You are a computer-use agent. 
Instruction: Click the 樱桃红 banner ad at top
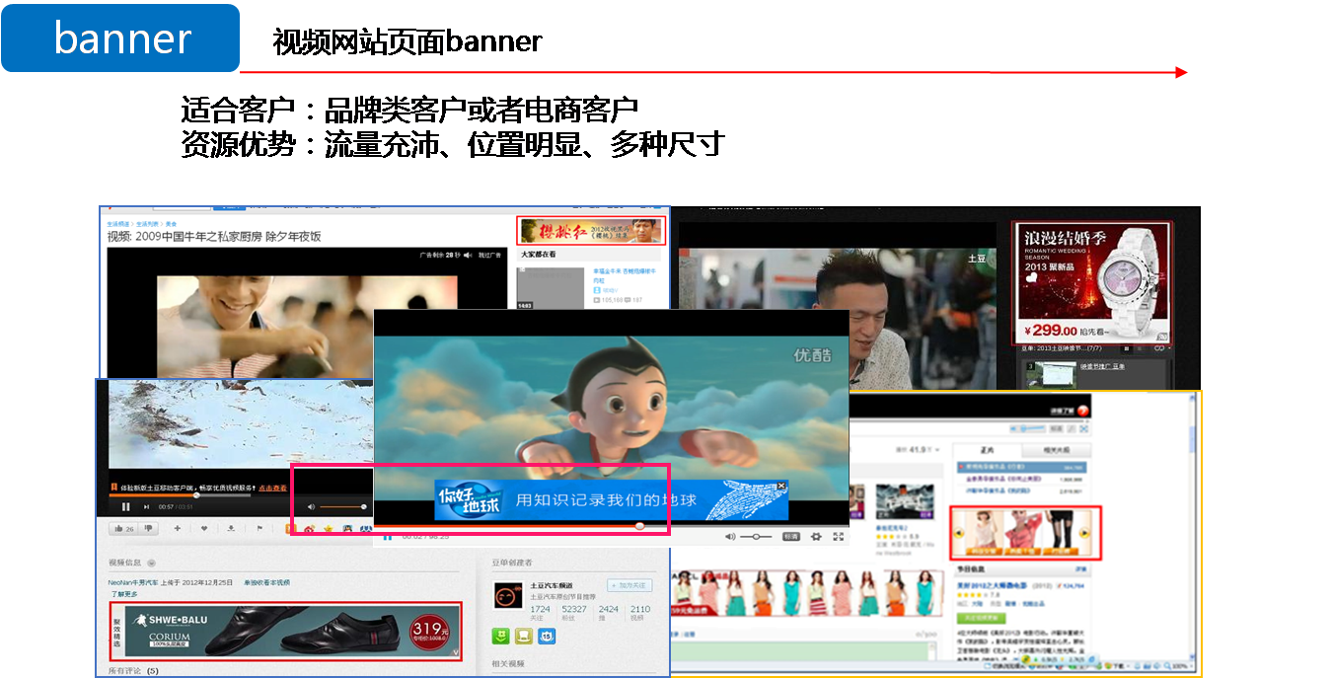[x=591, y=231]
